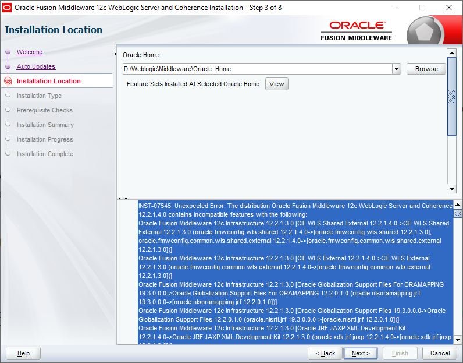The height and width of the screenshot is (363, 463).
Task: Open the Help button
Action: [x=23, y=353]
